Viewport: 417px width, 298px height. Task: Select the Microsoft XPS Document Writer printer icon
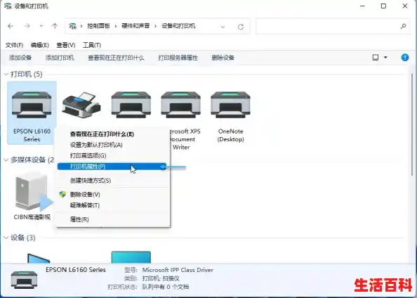coord(180,105)
